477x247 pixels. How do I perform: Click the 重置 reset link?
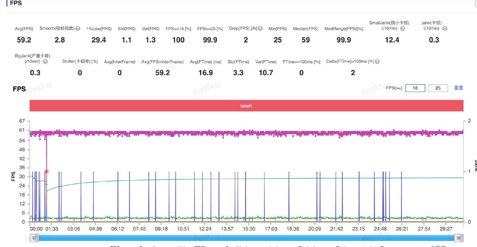pyautogui.click(x=459, y=88)
